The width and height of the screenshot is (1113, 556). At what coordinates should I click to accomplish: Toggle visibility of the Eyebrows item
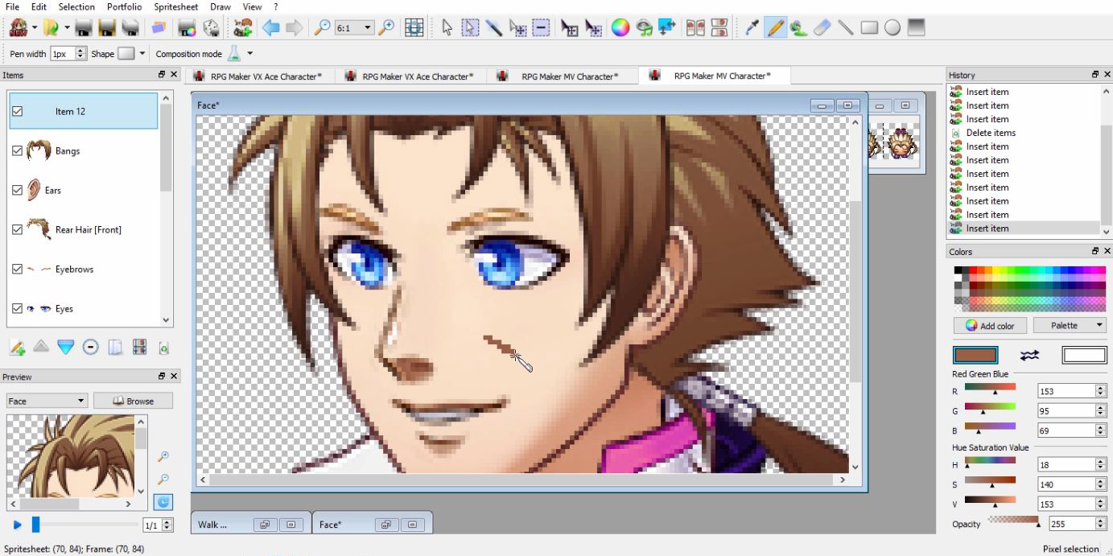pos(17,269)
